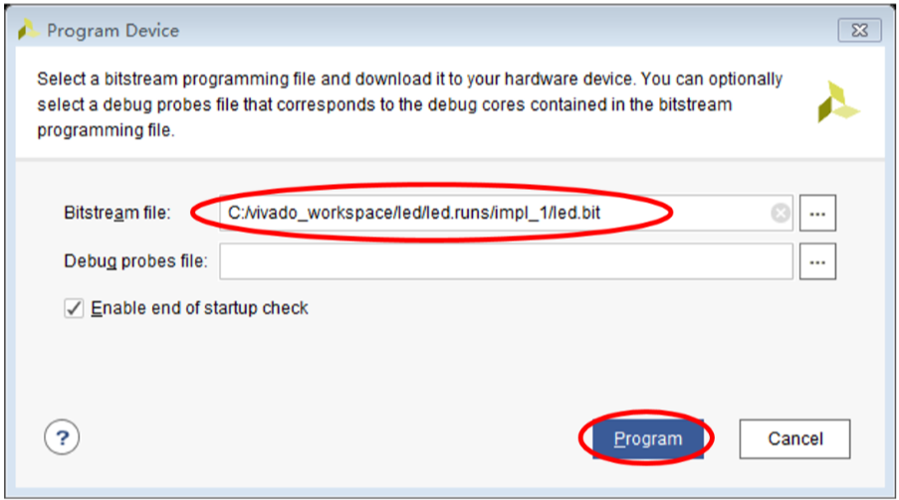Click the 'Program Device' title text

tap(112, 31)
